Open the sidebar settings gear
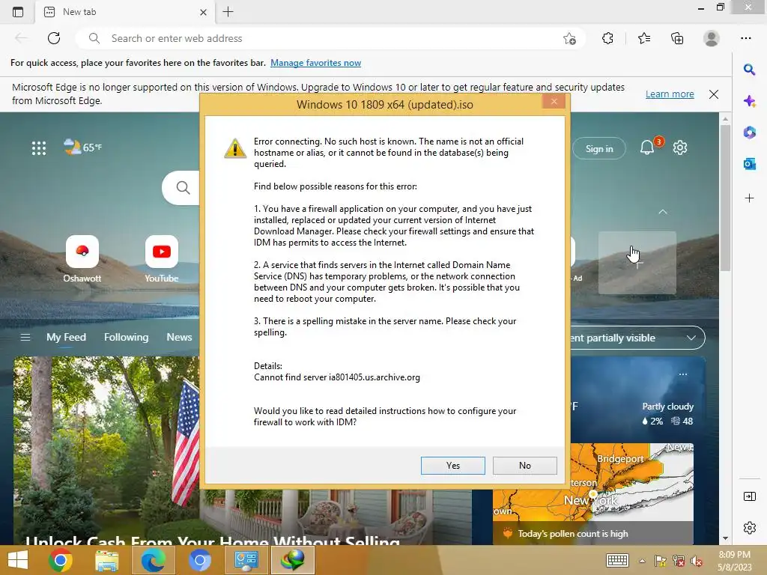The height and width of the screenshot is (575, 767). click(x=749, y=528)
